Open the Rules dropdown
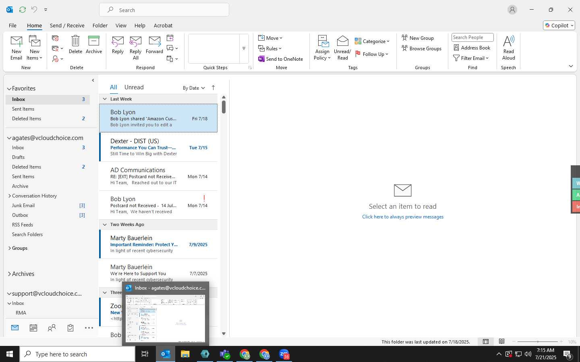580x362 pixels. click(270, 48)
